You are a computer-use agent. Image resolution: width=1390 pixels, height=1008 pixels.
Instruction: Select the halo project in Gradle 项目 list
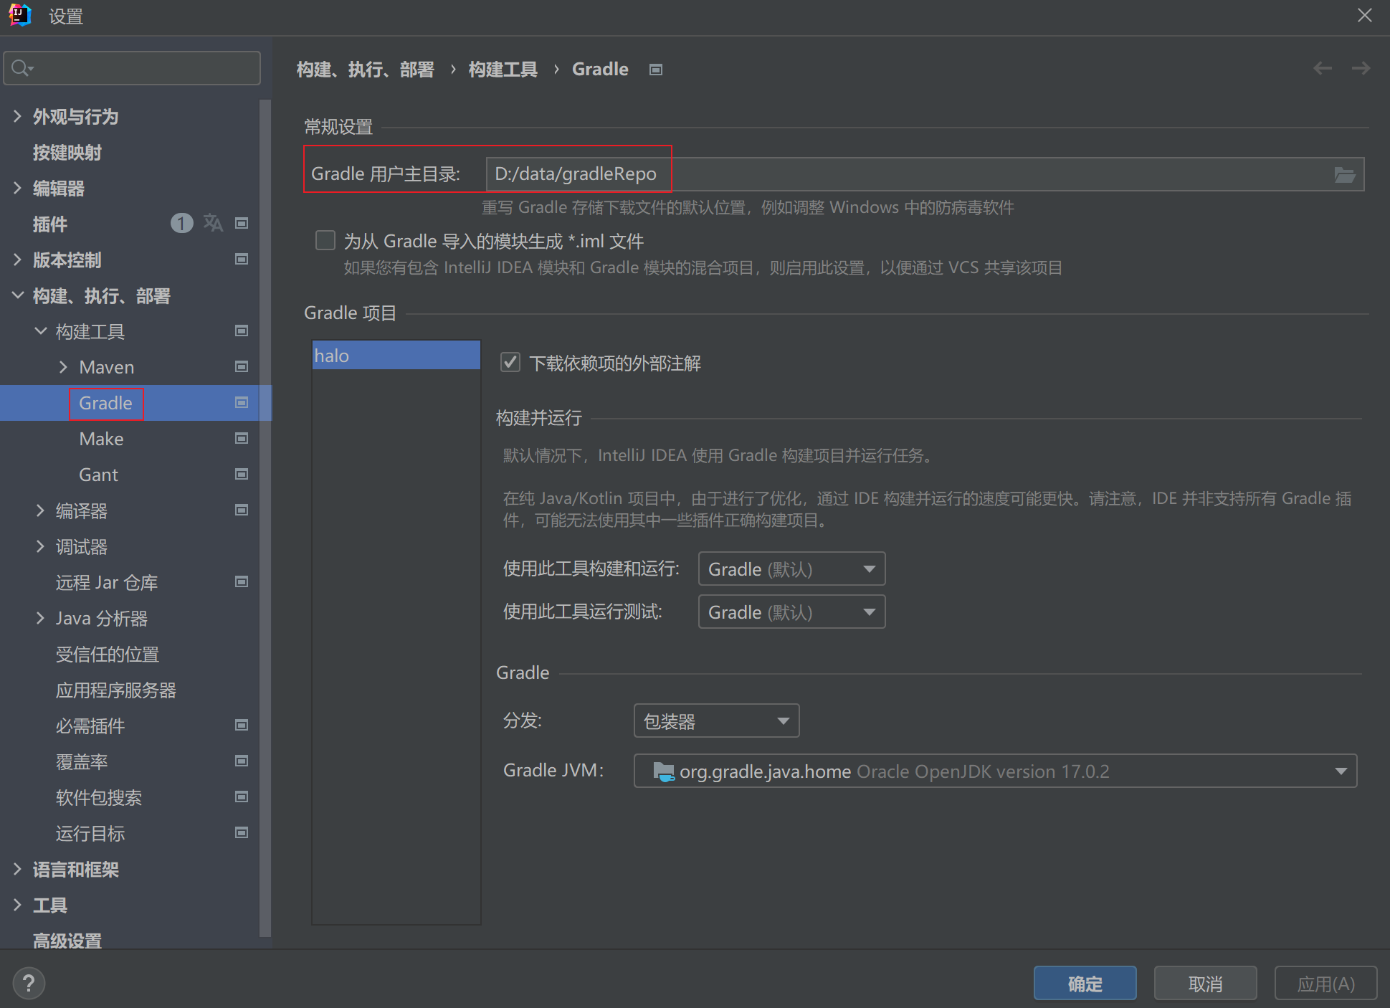(396, 356)
